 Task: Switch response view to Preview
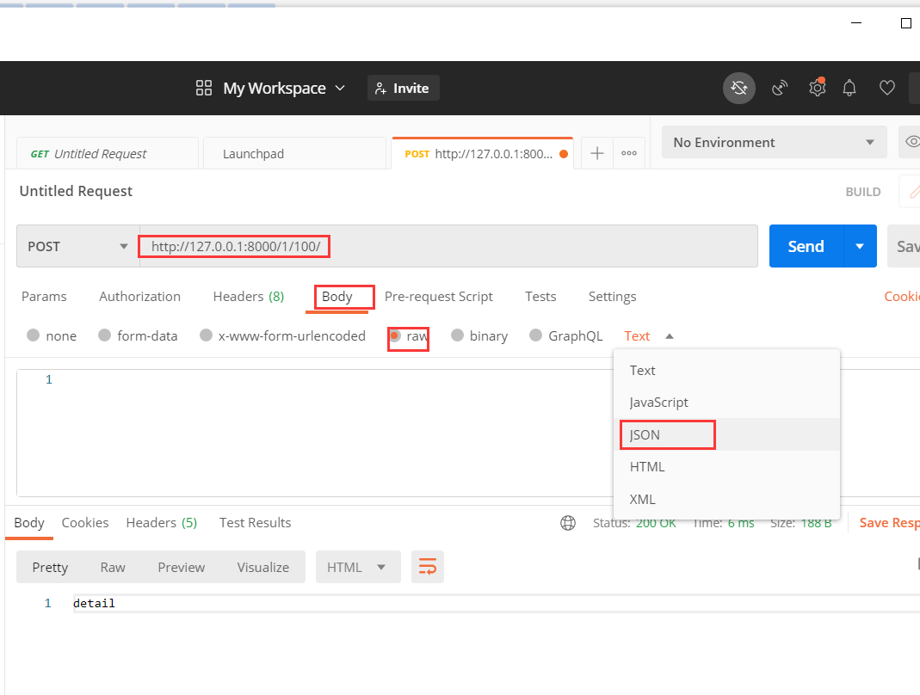tap(182, 567)
